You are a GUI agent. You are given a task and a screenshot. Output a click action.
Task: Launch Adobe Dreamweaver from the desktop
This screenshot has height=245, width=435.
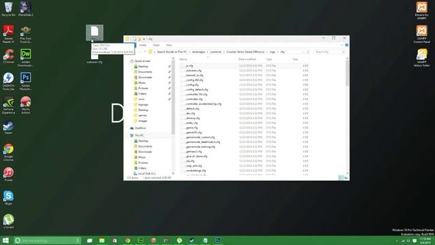(26, 58)
